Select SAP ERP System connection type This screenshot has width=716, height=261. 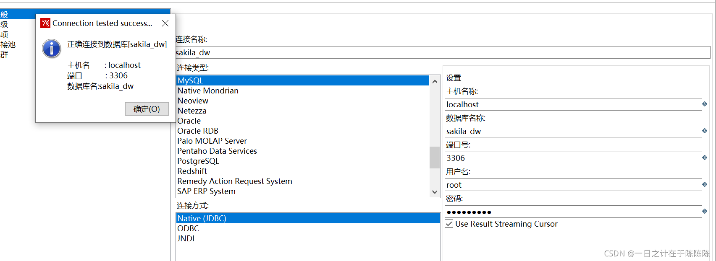pos(302,191)
